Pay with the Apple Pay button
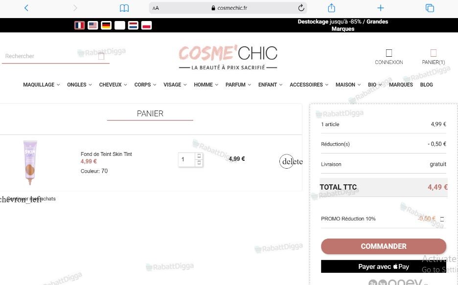The width and height of the screenshot is (458, 285). (384, 266)
